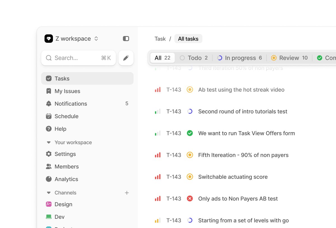336x228 pixels.
Task: Click the T-143 ID of Only ads task
Action: click(x=174, y=199)
